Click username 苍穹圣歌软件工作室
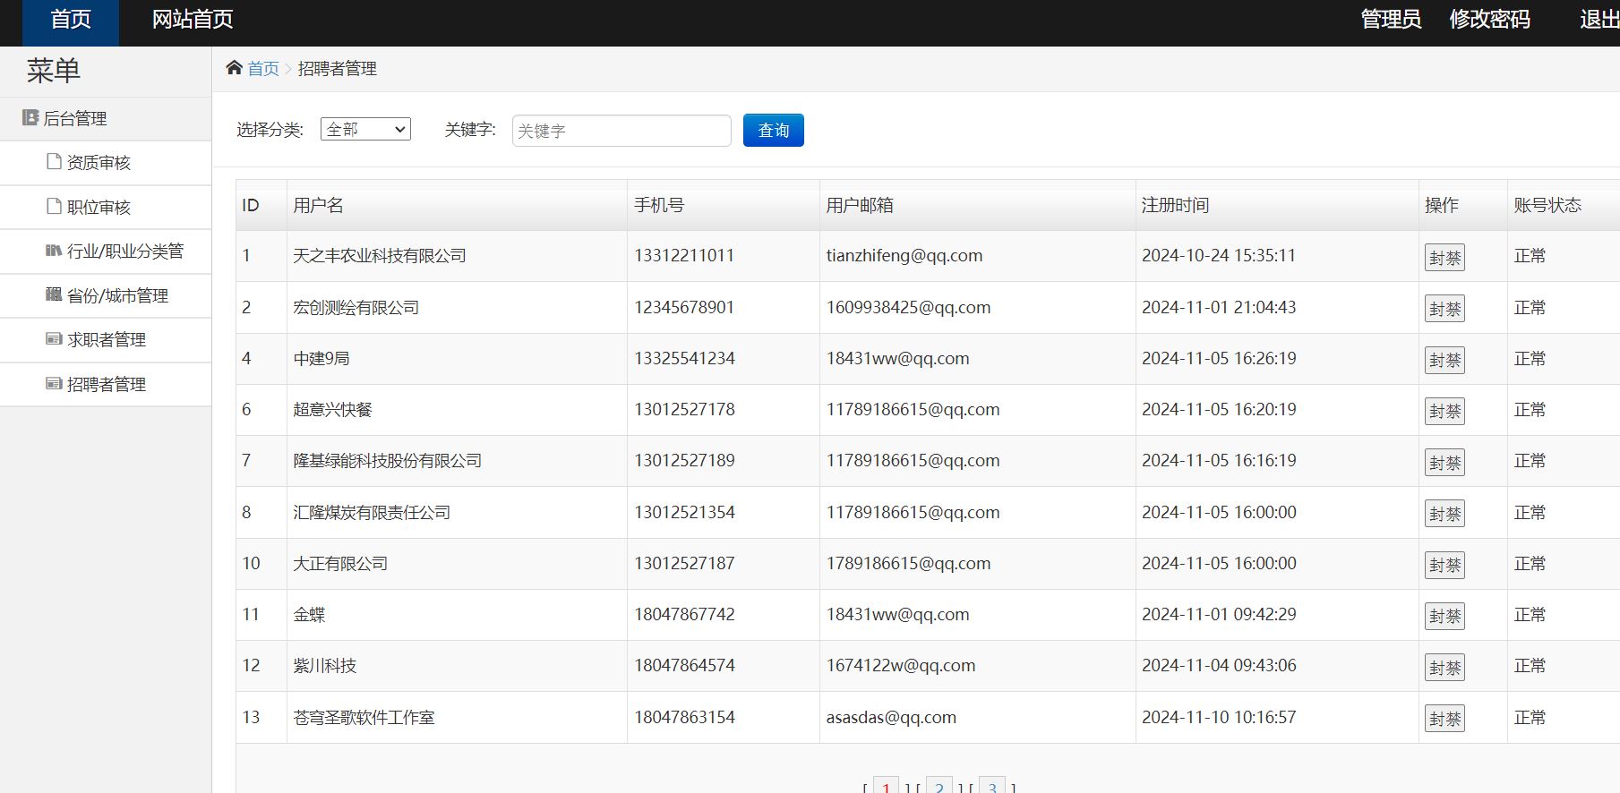 pyautogui.click(x=364, y=717)
